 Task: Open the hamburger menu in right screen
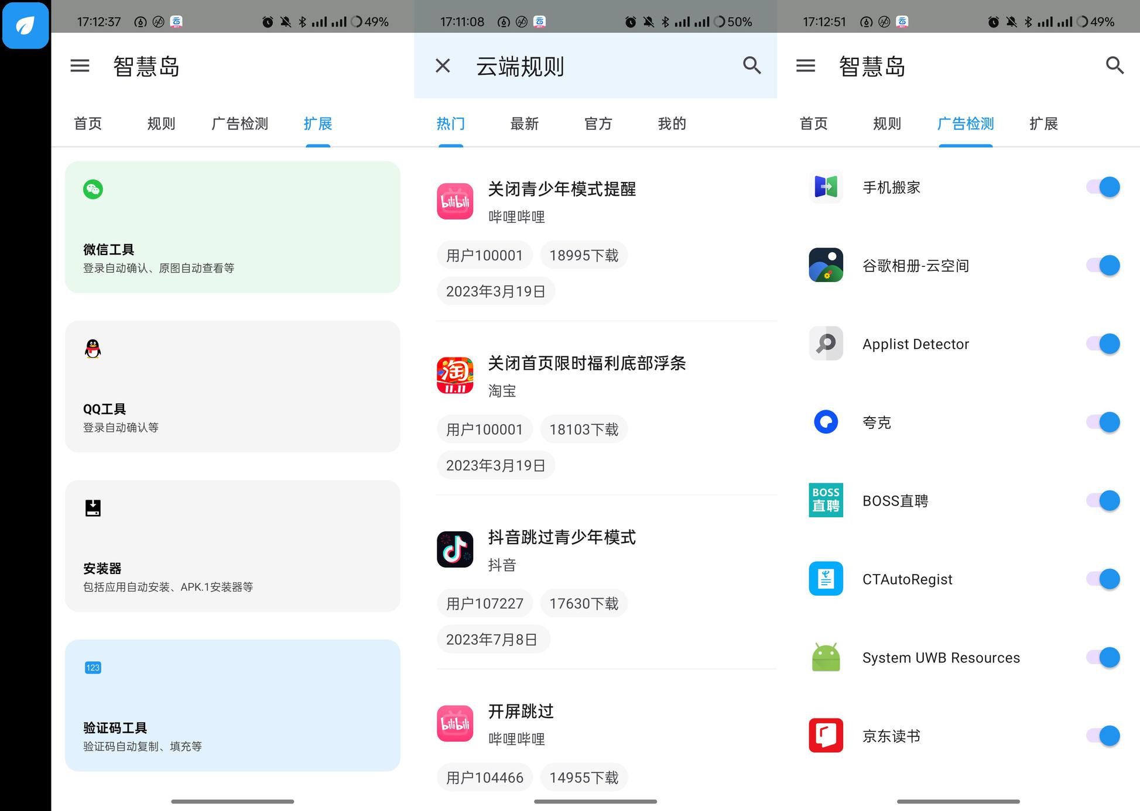[806, 66]
